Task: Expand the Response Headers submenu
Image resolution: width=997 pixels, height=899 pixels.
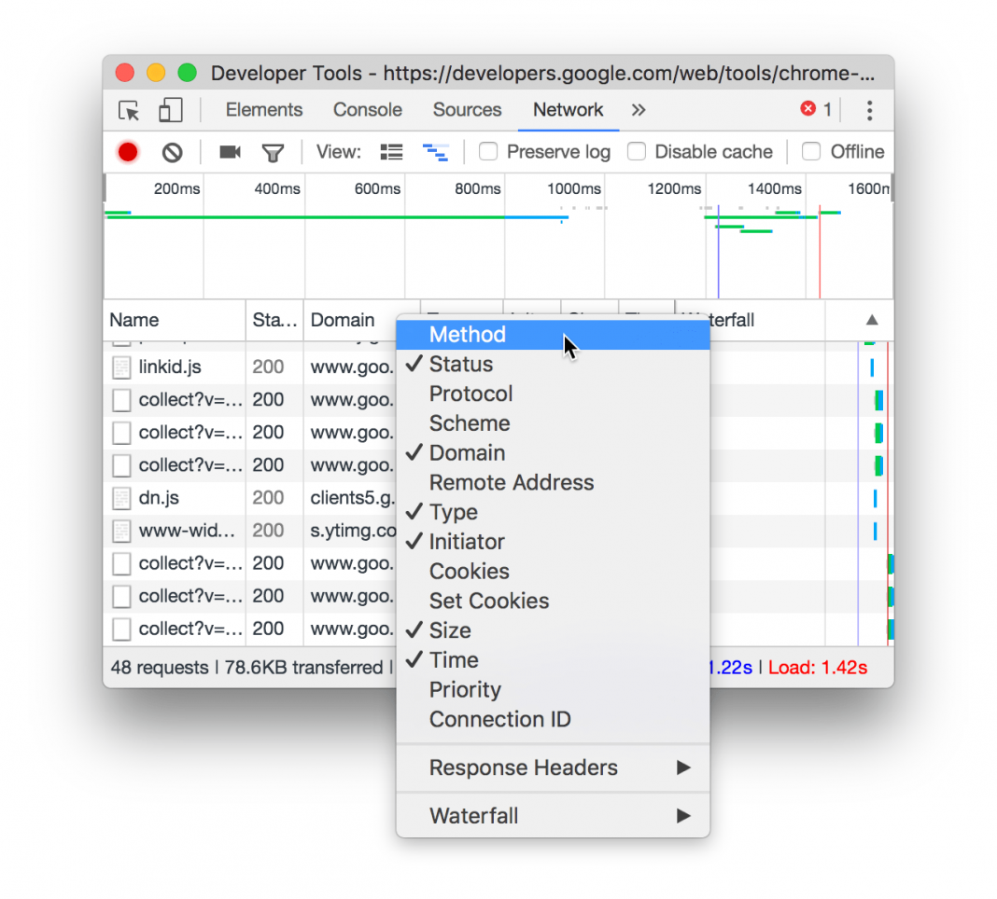Action: [x=523, y=768]
